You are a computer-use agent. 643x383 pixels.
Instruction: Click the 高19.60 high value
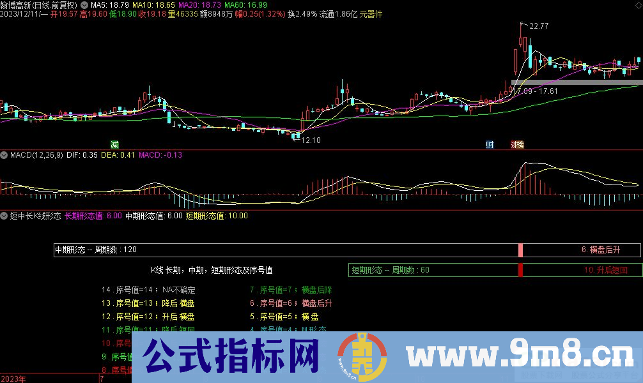pos(93,14)
